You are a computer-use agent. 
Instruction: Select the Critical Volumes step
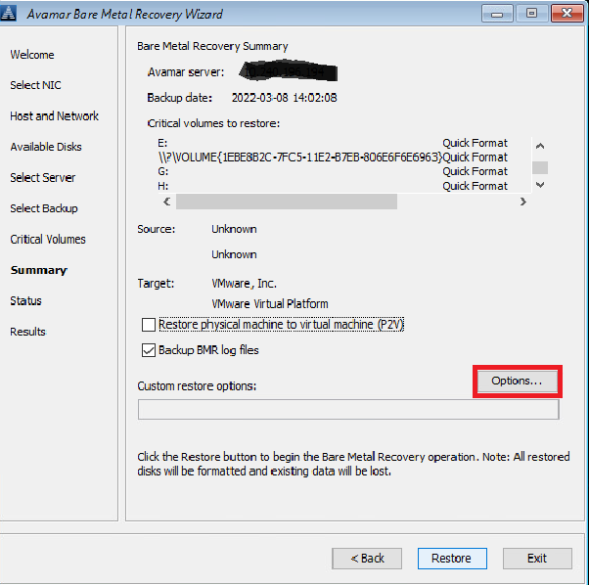tap(48, 239)
